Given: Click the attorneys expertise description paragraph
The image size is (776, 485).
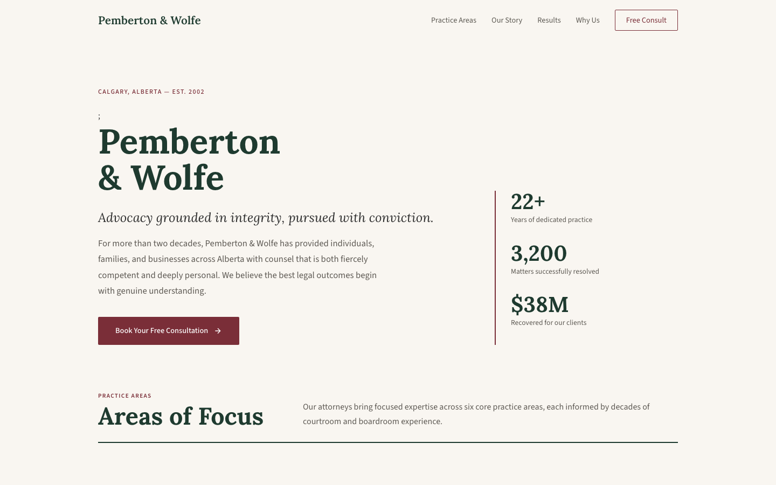Looking at the screenshot, I should 476,414.
